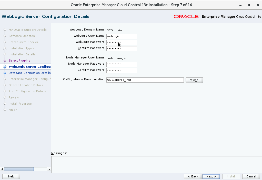Click the Review step
The height and width of the screenshot is (180, 262).
14,97
